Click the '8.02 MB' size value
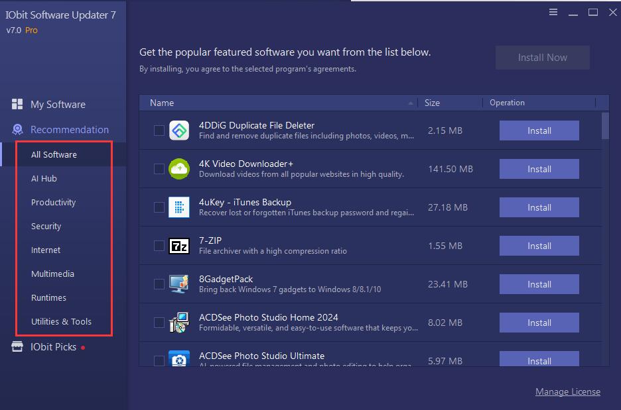 [x=445, y=323]
